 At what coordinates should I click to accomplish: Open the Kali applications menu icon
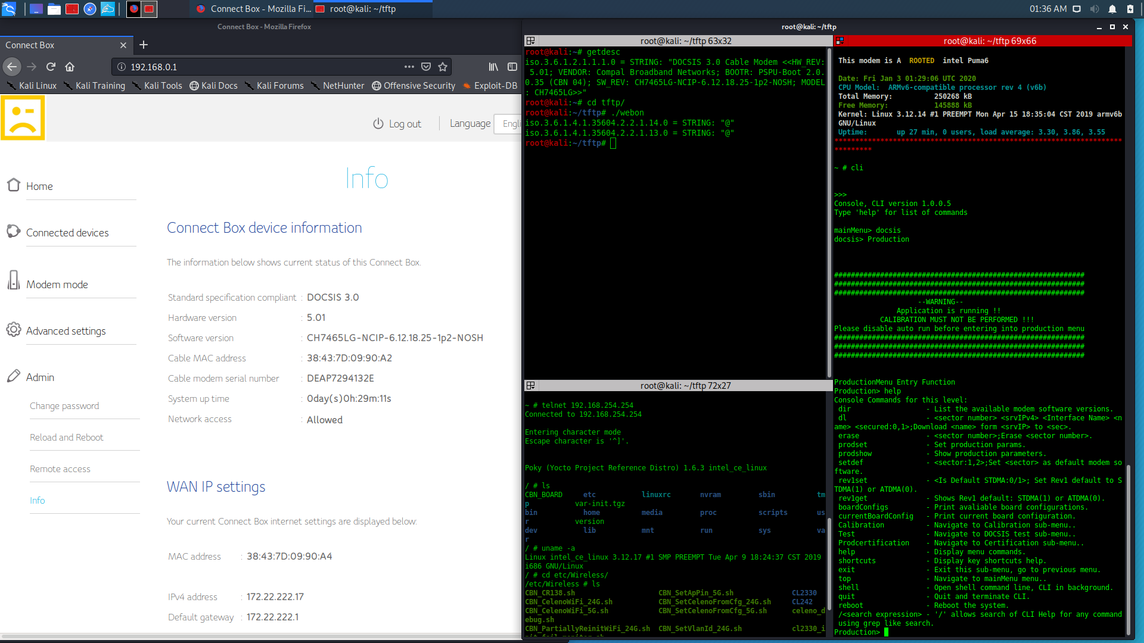click(x=9, y=9)
